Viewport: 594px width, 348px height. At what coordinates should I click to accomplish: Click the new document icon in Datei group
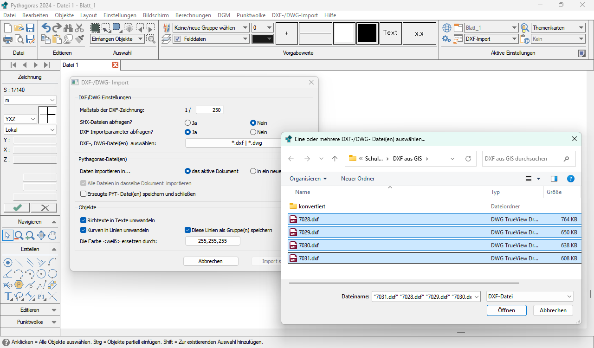pos(8,28)
